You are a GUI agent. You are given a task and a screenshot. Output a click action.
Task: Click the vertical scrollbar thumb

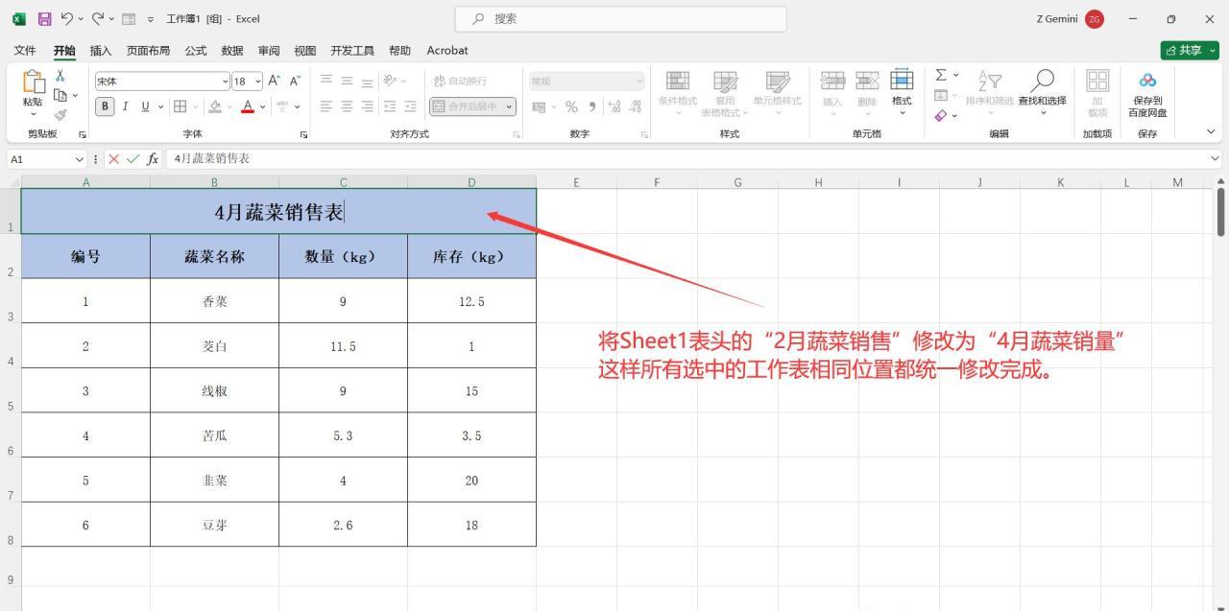coord(1220,211)
